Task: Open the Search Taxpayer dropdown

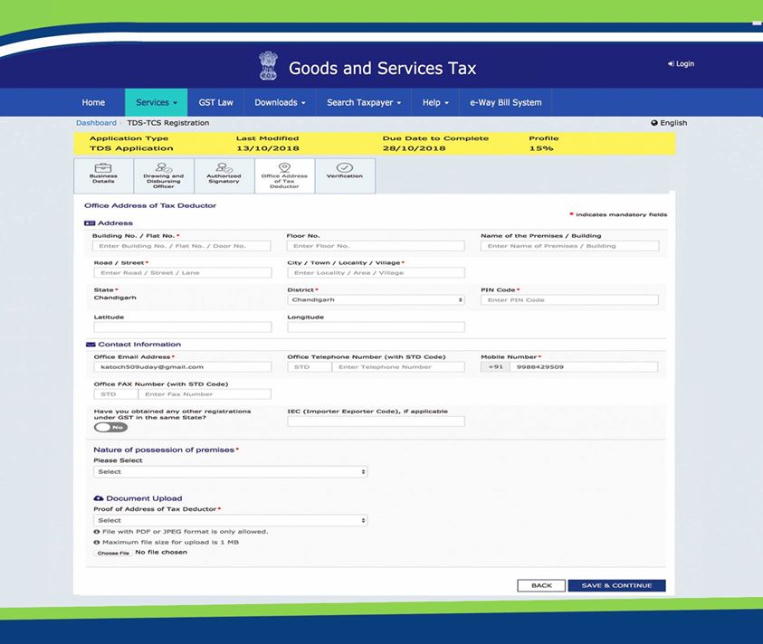Action: point(364,102)
